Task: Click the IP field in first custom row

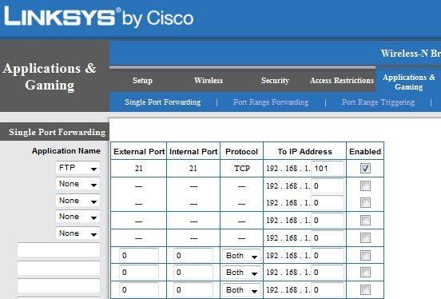Action: (328, 255)
